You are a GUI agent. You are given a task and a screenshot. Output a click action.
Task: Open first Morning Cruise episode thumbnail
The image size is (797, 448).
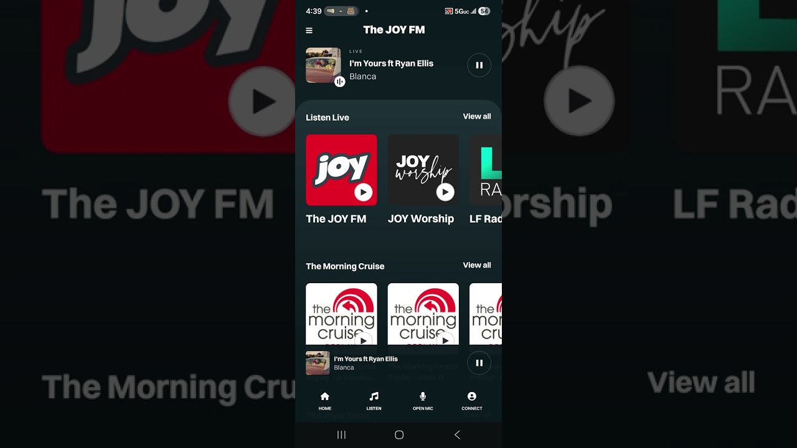pos(341,314)
